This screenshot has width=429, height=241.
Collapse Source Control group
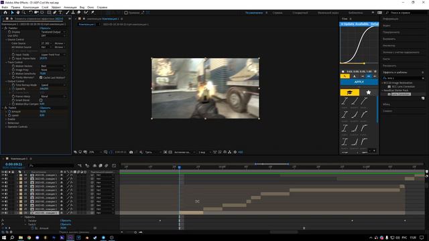6,39
